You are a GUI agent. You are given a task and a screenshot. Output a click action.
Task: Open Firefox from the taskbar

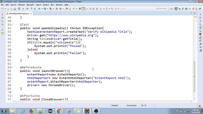click(x=31, y=111)
